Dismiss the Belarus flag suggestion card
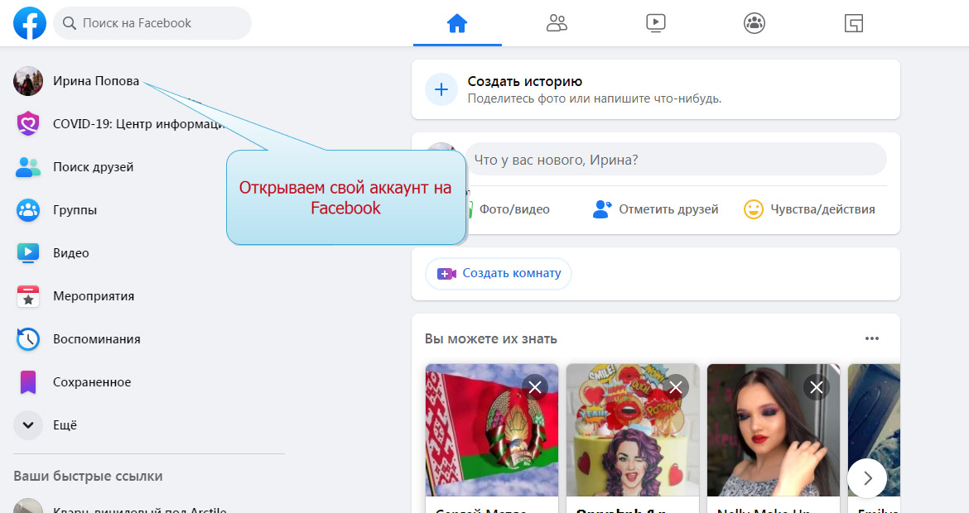The image size is (969, 513). 535,386
